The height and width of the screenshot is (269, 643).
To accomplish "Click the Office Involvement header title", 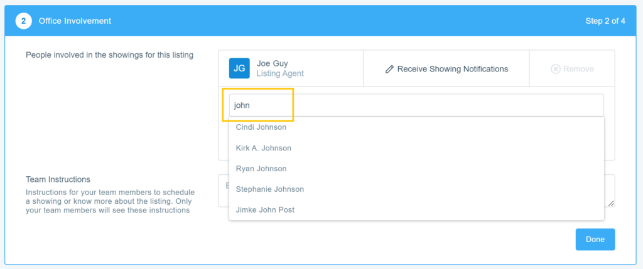I will click(x=75, y=21).
